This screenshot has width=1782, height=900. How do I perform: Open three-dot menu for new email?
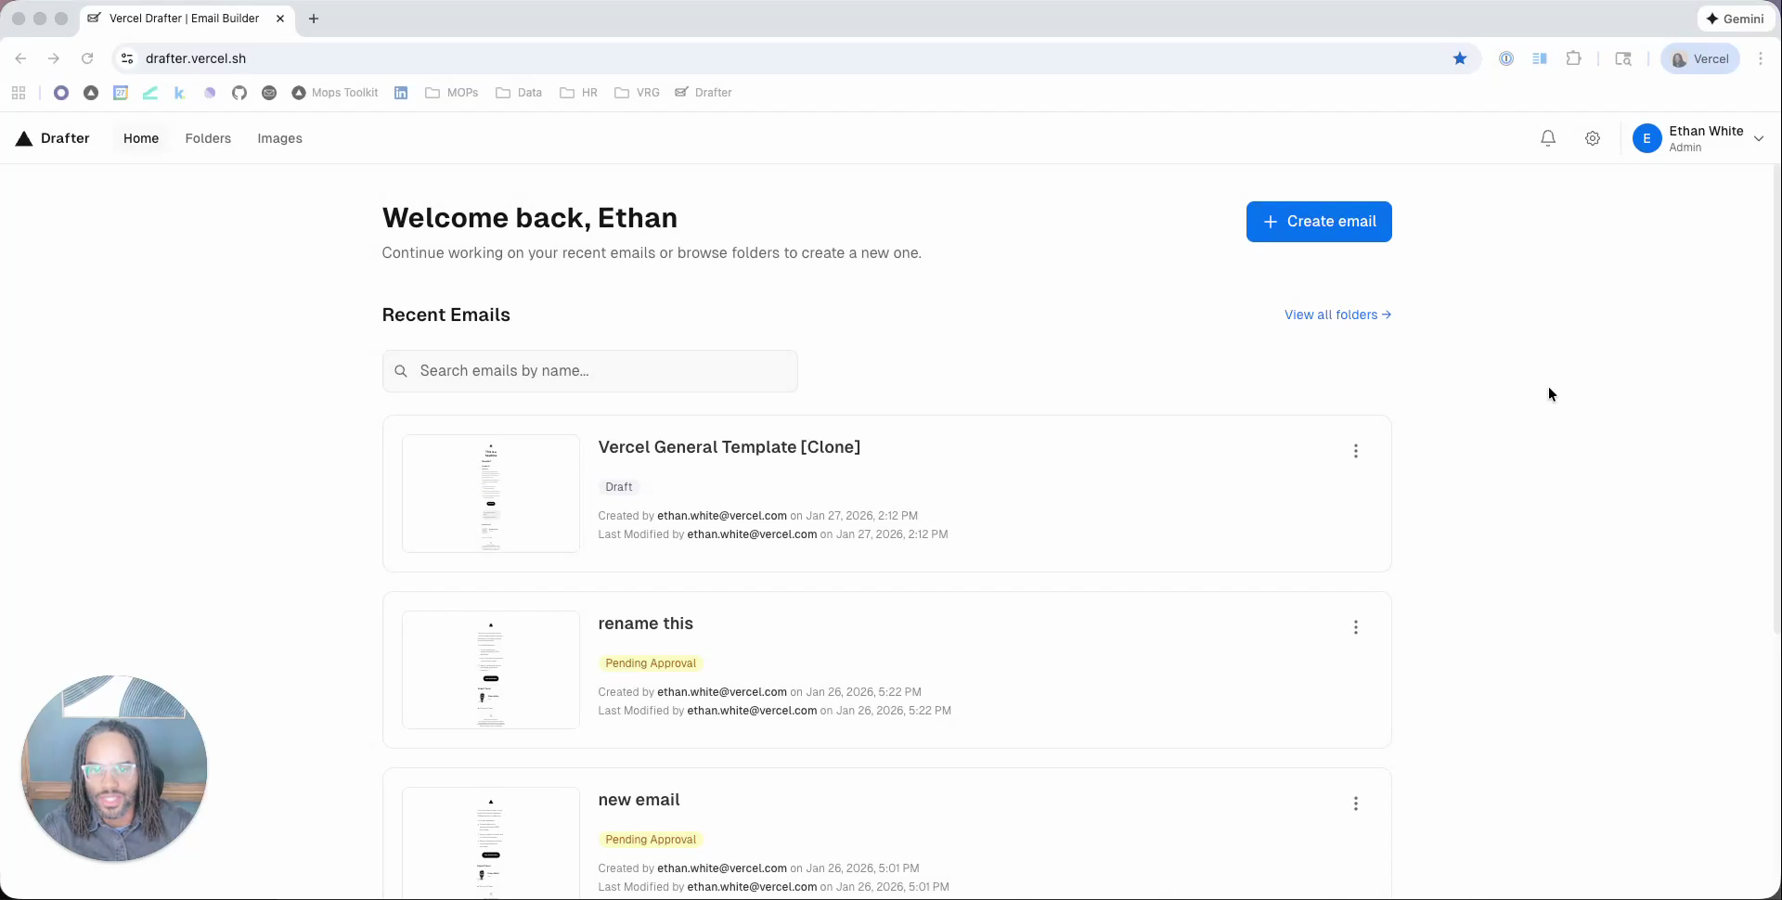click(x=1356, y=804)
